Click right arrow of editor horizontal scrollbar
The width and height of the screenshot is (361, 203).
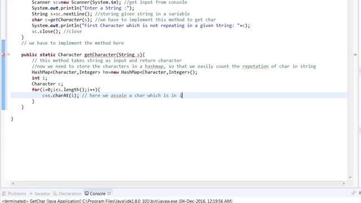[344, 183]
